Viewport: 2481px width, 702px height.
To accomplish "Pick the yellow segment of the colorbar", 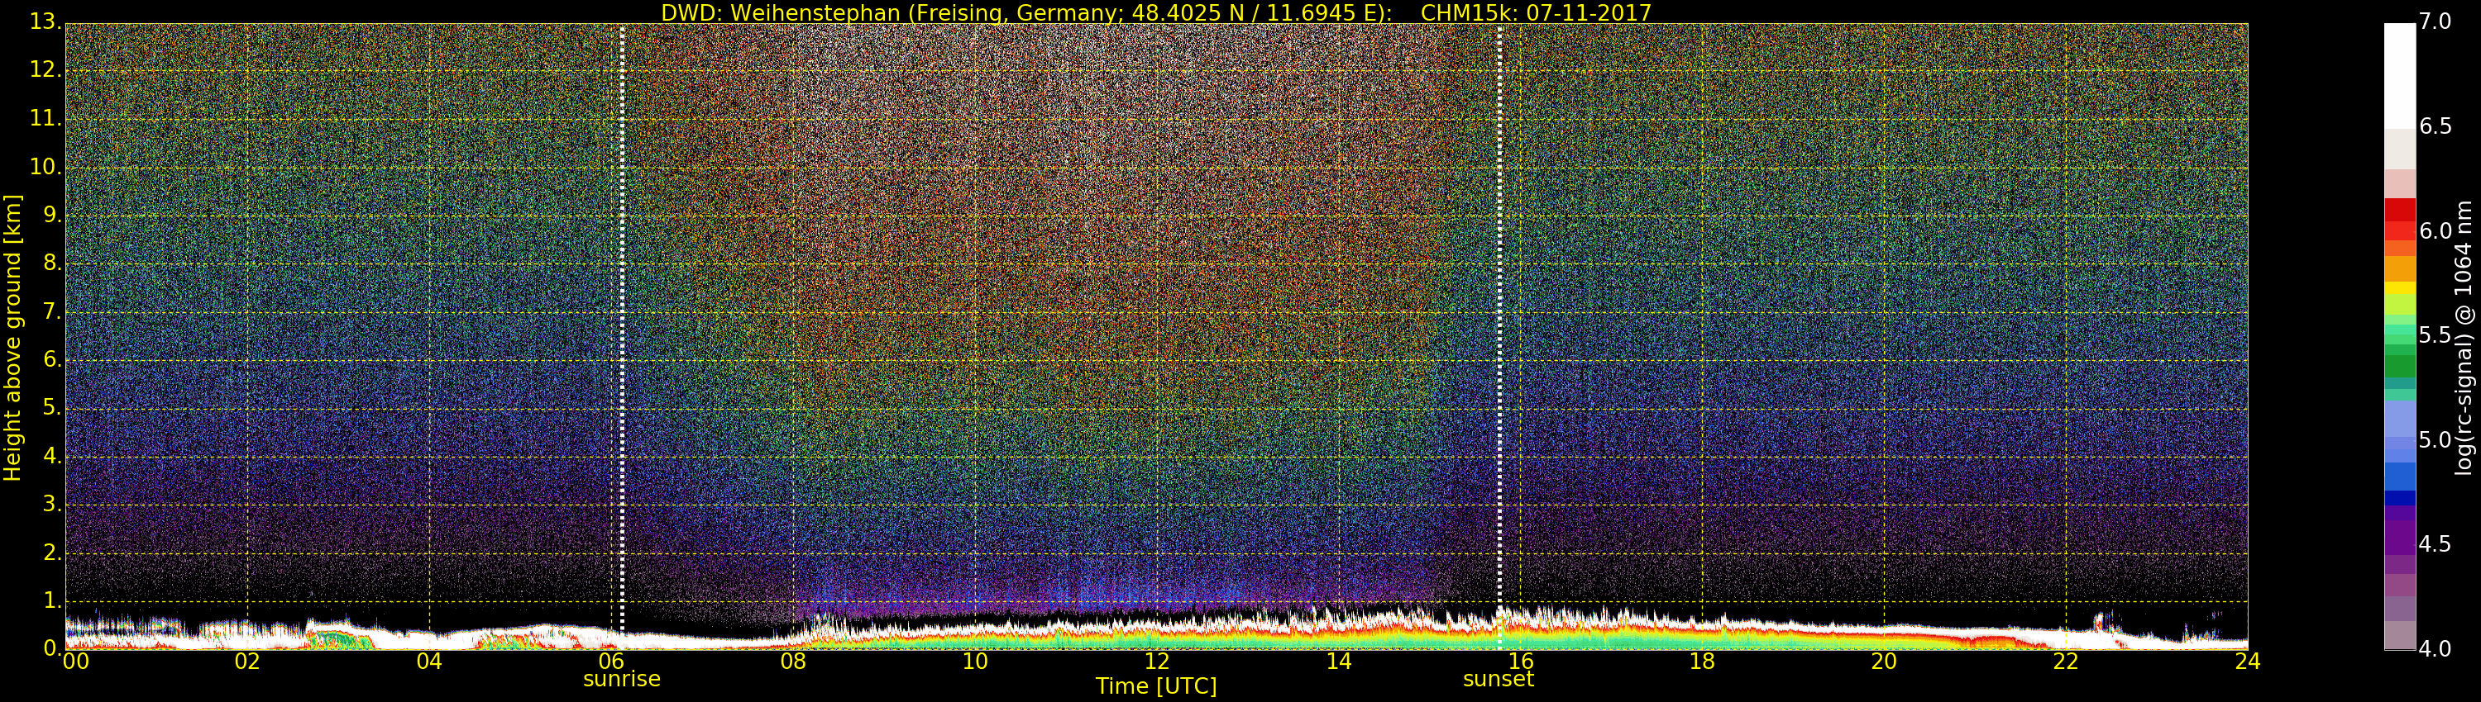I will [2399, 288].
